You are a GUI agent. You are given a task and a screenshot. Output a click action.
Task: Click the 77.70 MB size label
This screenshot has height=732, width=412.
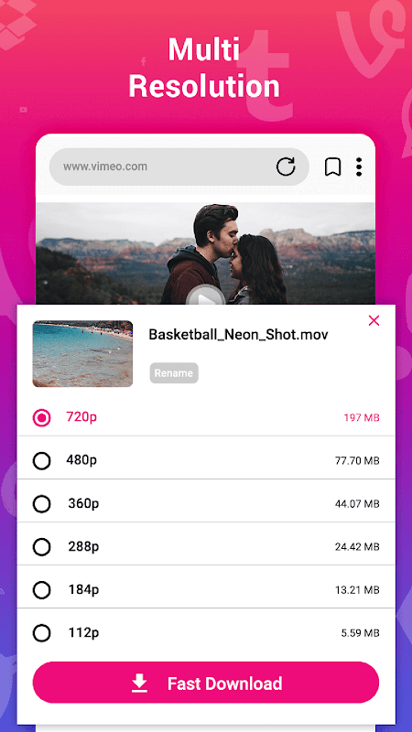coord(357,461)
